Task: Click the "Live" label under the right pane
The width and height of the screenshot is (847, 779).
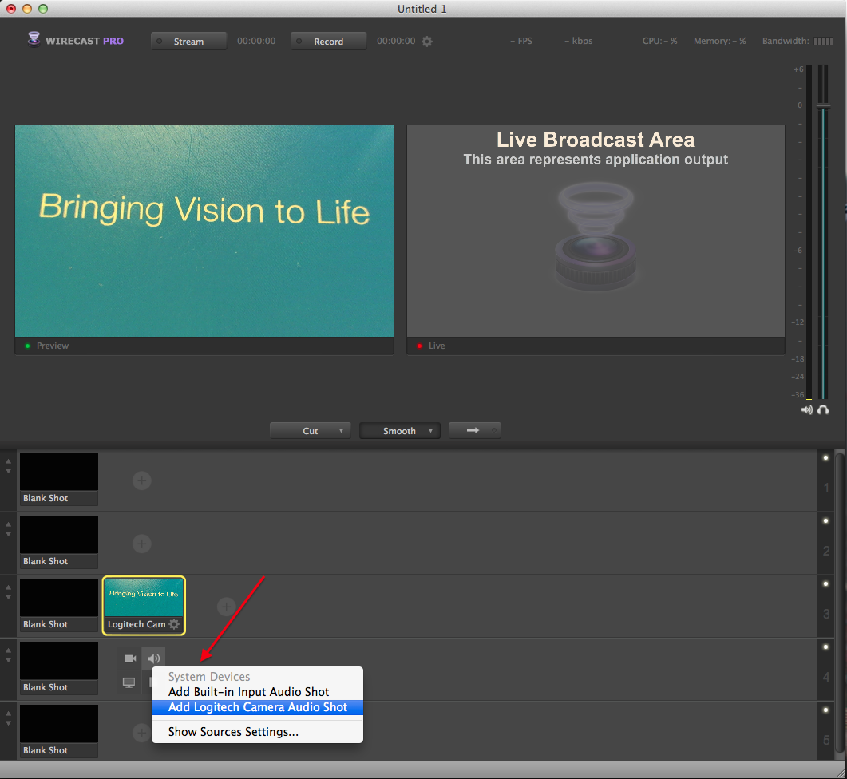Action: 437,346
